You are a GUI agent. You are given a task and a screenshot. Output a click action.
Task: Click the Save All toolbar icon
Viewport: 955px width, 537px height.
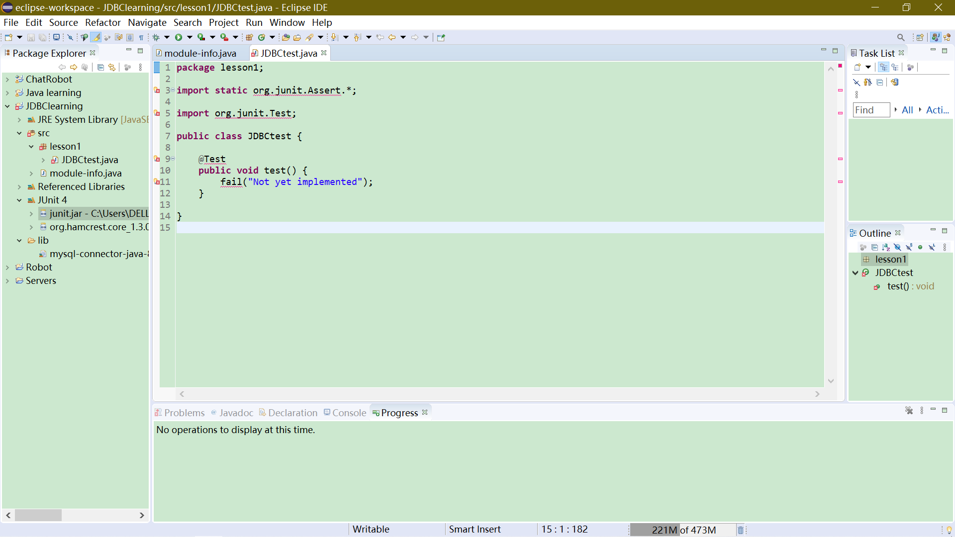[x=43, y=37]
